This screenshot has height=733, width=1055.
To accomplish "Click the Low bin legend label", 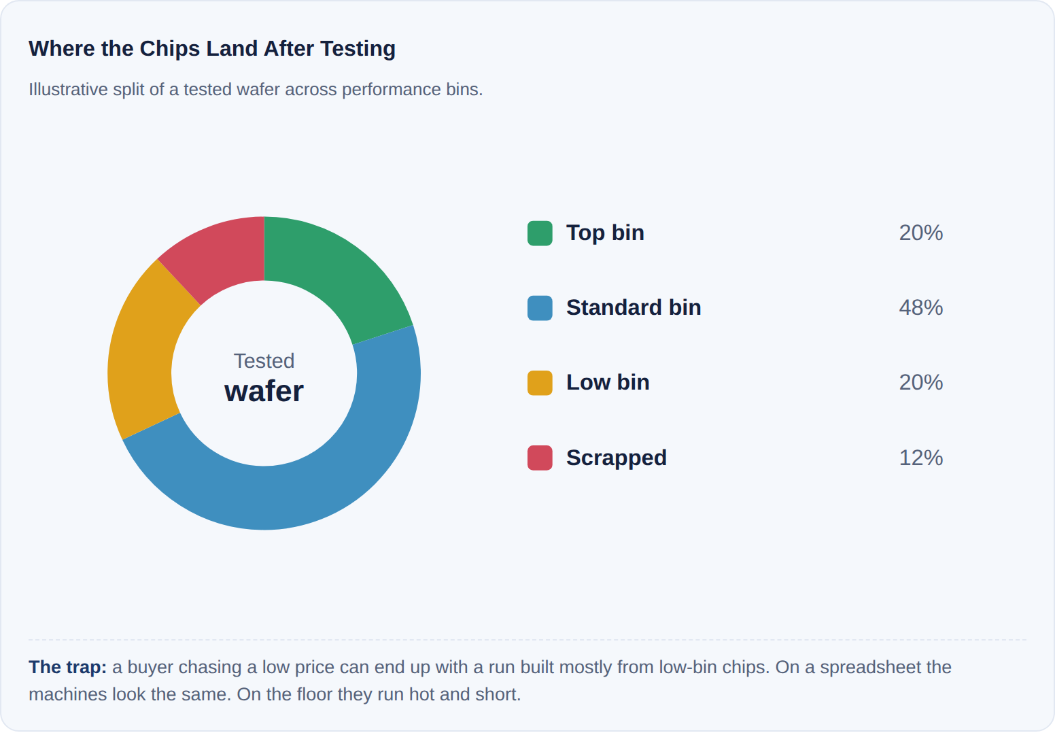I will pyautogui.click(x=608, y=382).
